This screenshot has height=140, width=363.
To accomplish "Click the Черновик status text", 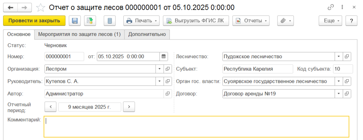I will coord(56,45).
